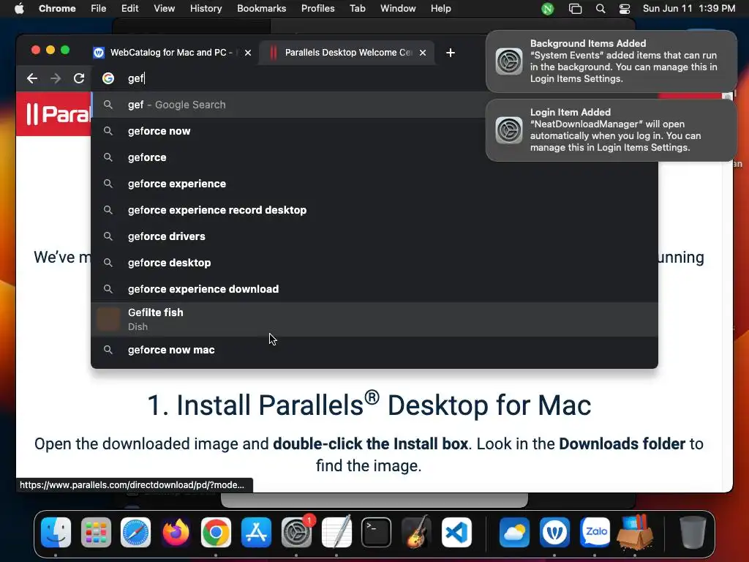This screenshot has height=562, width=749.
Task: Open the Apple menu
Action: point(19,8)
